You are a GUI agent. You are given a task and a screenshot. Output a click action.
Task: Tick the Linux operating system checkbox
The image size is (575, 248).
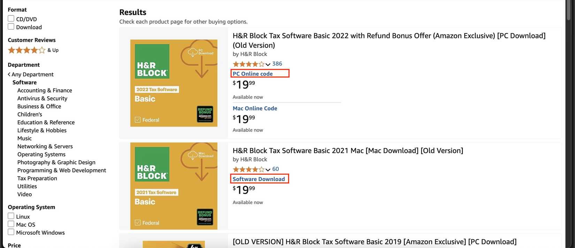point(11,216)
